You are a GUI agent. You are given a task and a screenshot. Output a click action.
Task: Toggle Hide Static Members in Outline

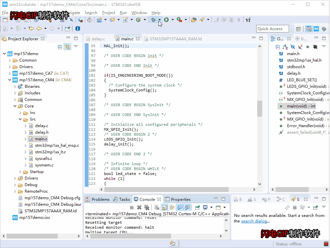click(300, 47)
